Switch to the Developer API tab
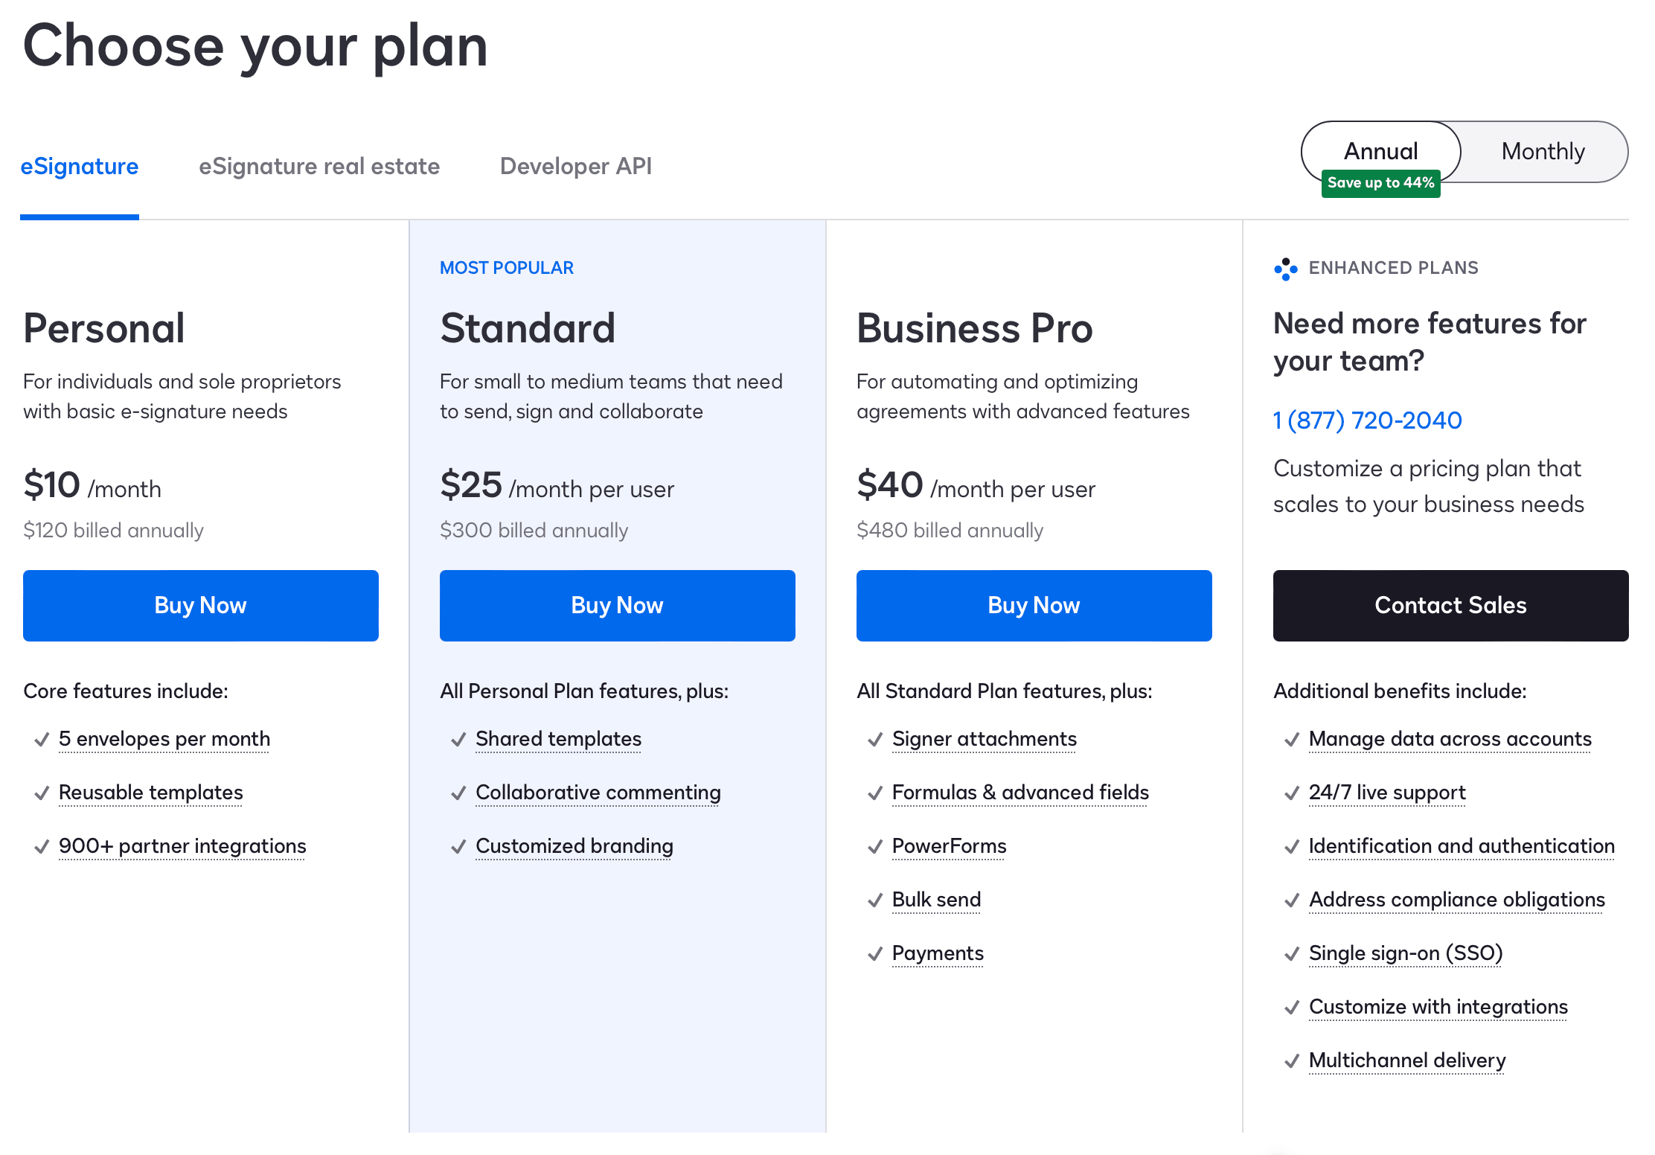This screenshot has width=1655, height=1155. 575,166
